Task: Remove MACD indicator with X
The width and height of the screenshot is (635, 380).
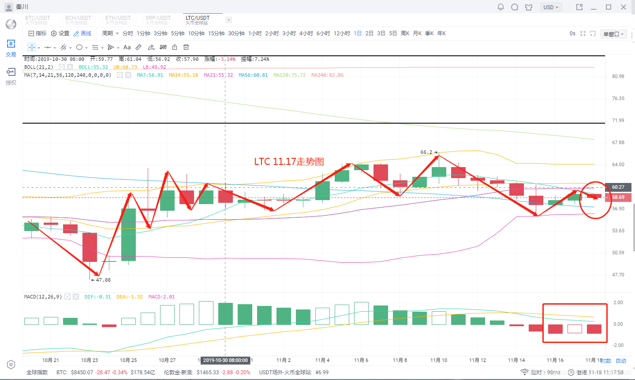Action: tap(76, 297)
